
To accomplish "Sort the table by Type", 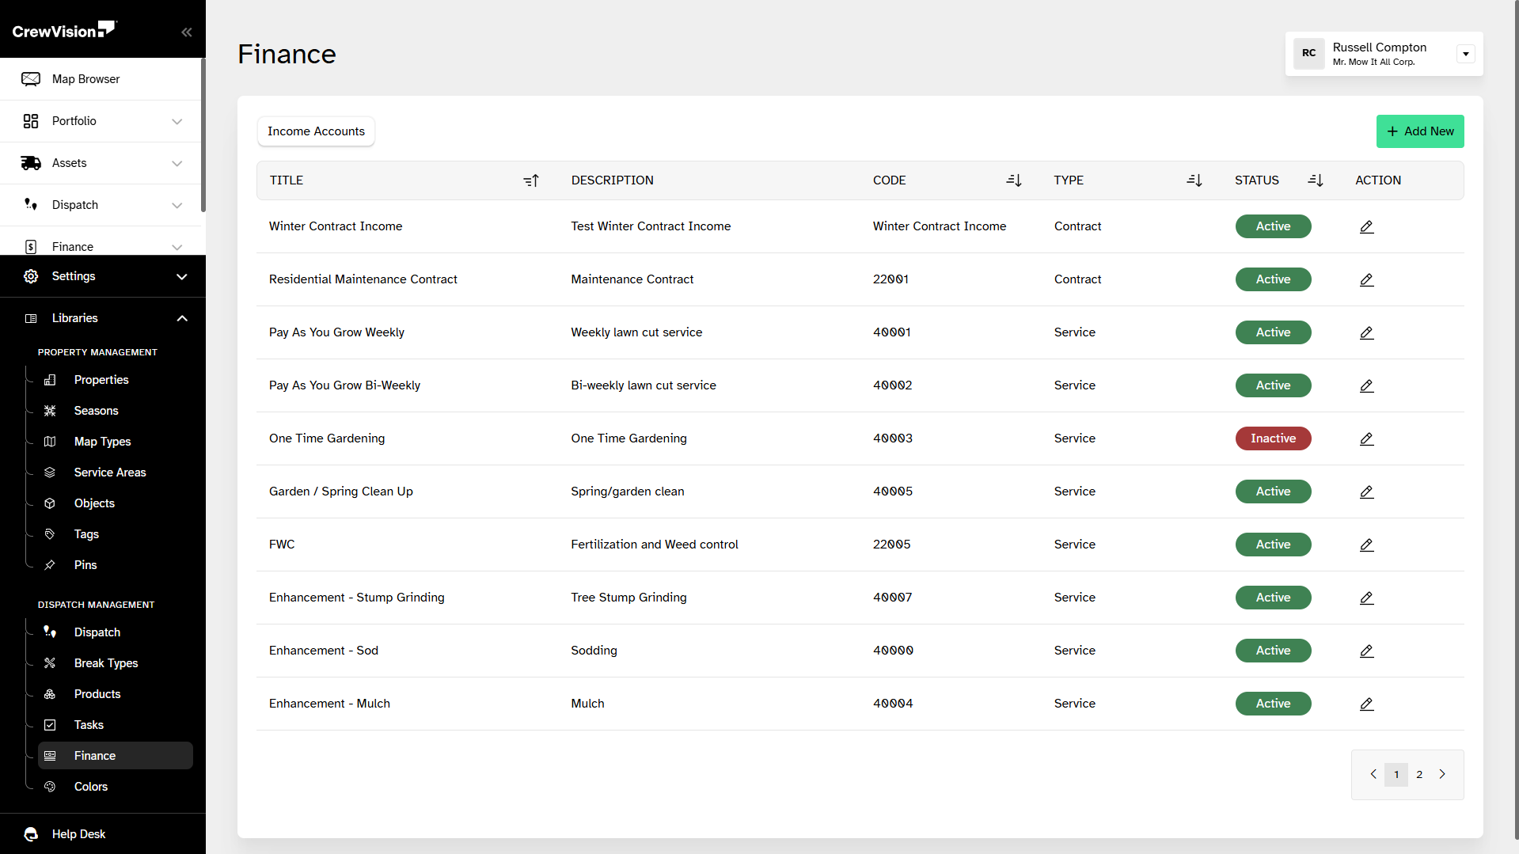I will (1194, 180).
